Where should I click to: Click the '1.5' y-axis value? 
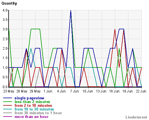[5, 58]
